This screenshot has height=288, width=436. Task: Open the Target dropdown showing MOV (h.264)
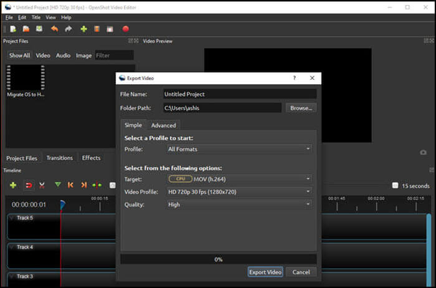pyautogui.click(x=239, y=179)
